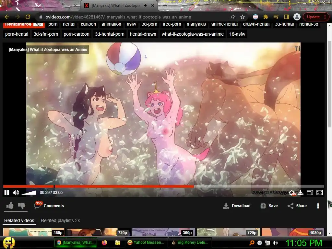Click the page vertical scrollbar
Screen dimensions: 332x249
click(x=329, y=85)
